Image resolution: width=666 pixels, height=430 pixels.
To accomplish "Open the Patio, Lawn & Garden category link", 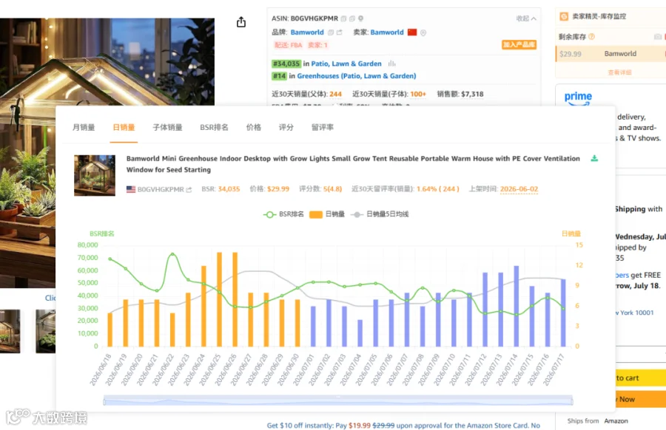I will tap(346, 64).
